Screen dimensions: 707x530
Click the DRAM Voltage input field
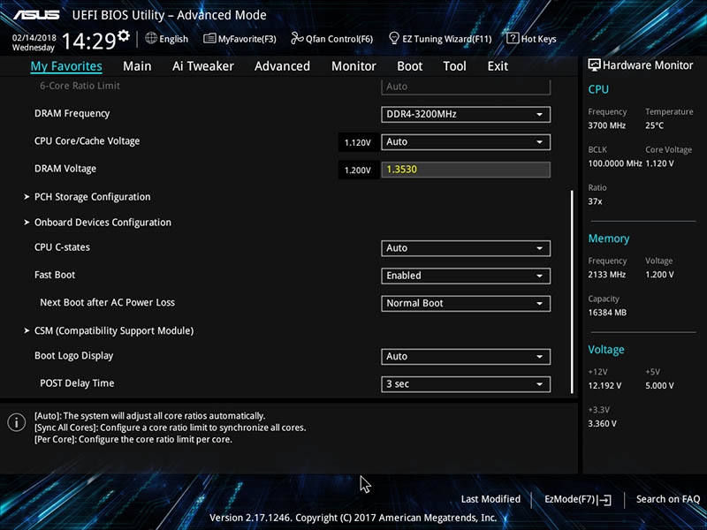pos(466,170)
